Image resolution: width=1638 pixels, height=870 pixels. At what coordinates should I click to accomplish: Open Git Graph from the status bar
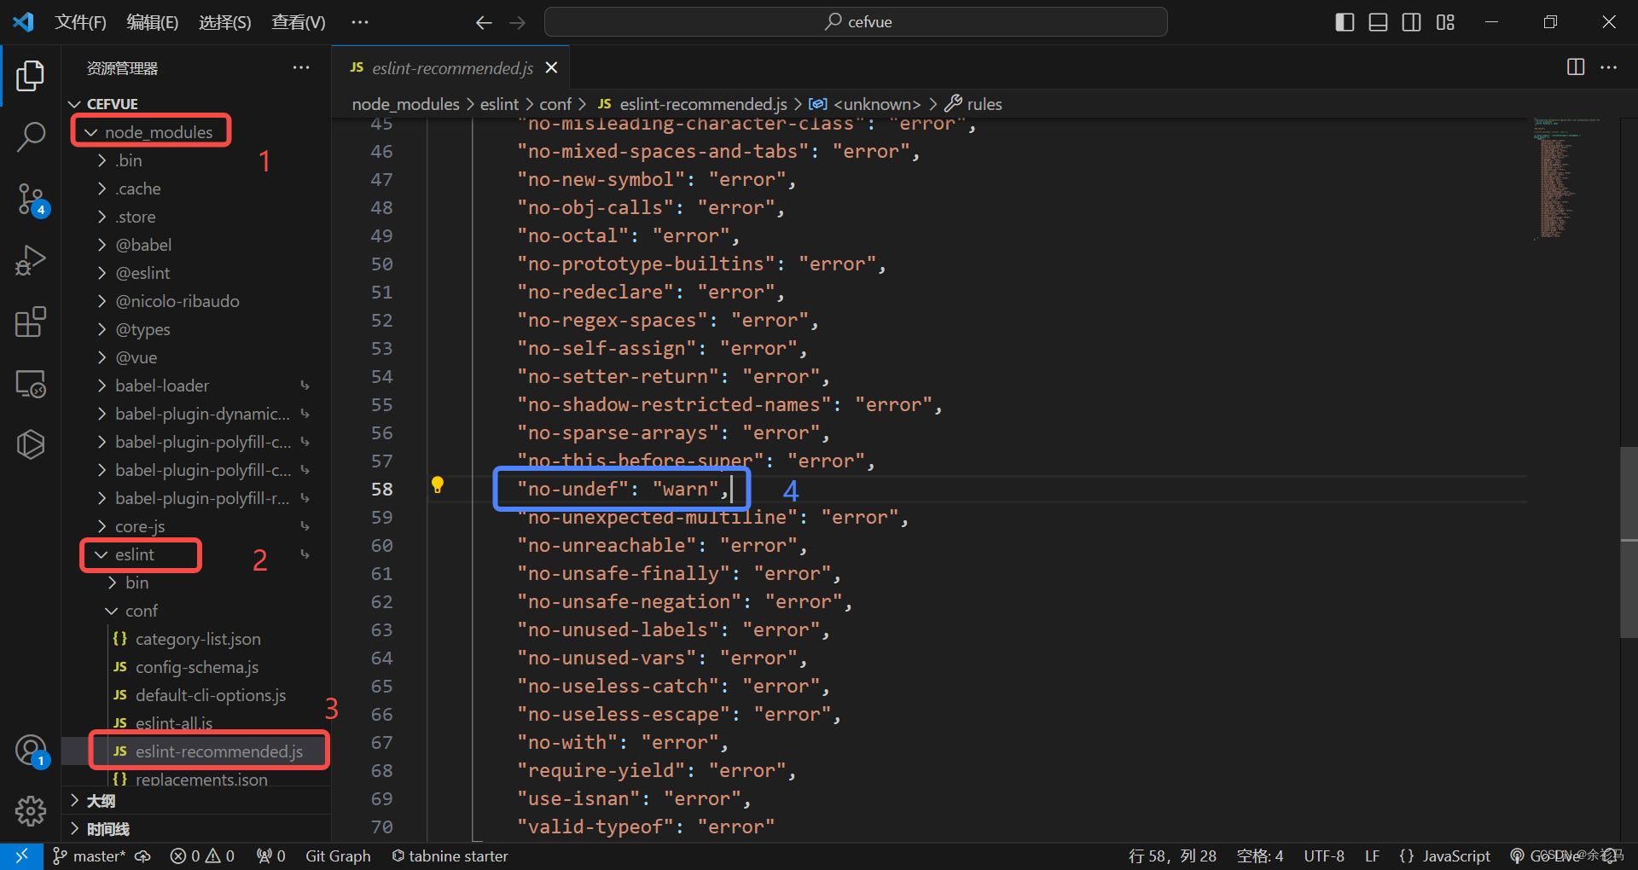click(x=338, y=855)
